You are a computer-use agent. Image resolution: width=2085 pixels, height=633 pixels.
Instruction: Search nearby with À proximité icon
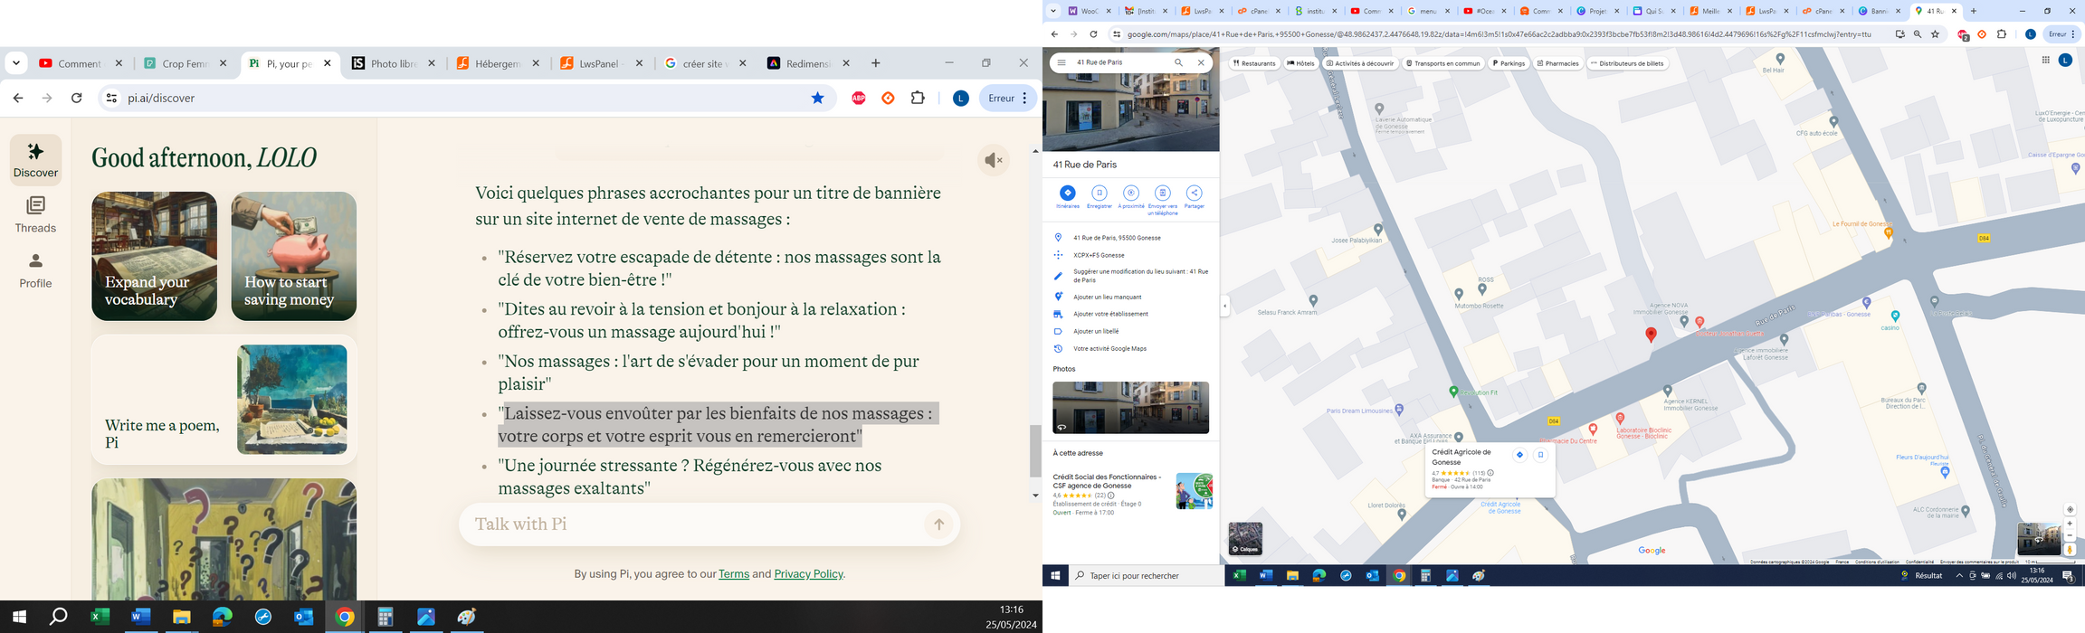tap(1131, 194)
